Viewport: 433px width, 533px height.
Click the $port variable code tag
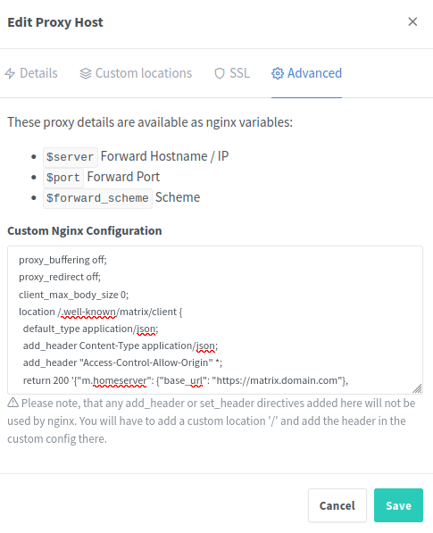(x=63, y=178)
